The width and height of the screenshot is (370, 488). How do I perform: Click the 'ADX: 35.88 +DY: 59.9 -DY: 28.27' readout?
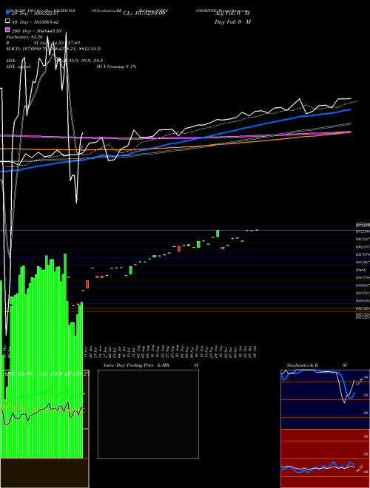click(47, 373)
